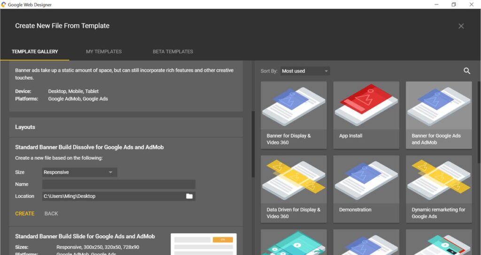Close the Google Web Designer window

pos(472,5)
